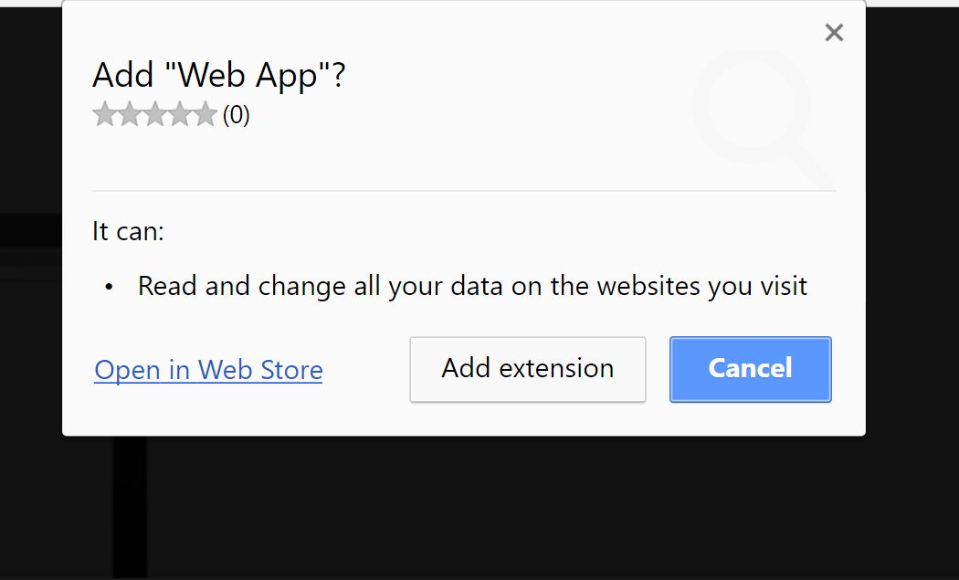Click the first rating star

pyautogui.click(x=105, y=115)
